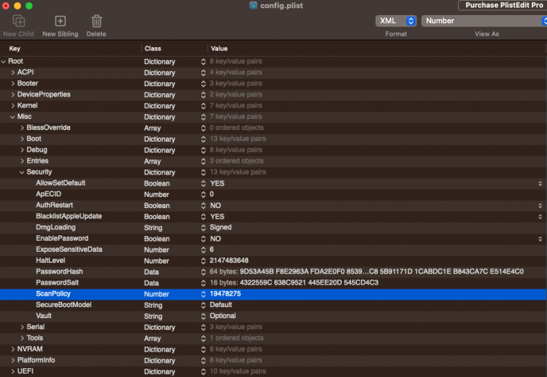Click the window's green zoom button

[x=29, y=5]
